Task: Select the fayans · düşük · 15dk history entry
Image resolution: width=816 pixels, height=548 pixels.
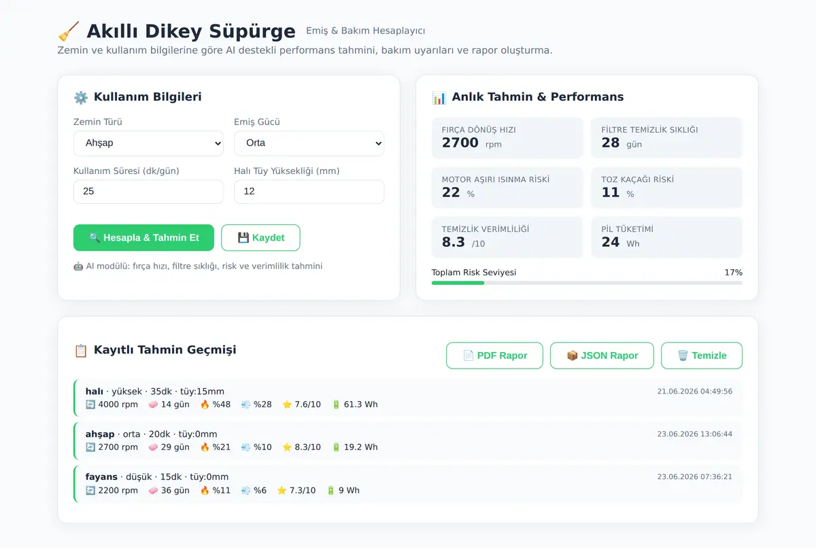Action: pos(408,483)
